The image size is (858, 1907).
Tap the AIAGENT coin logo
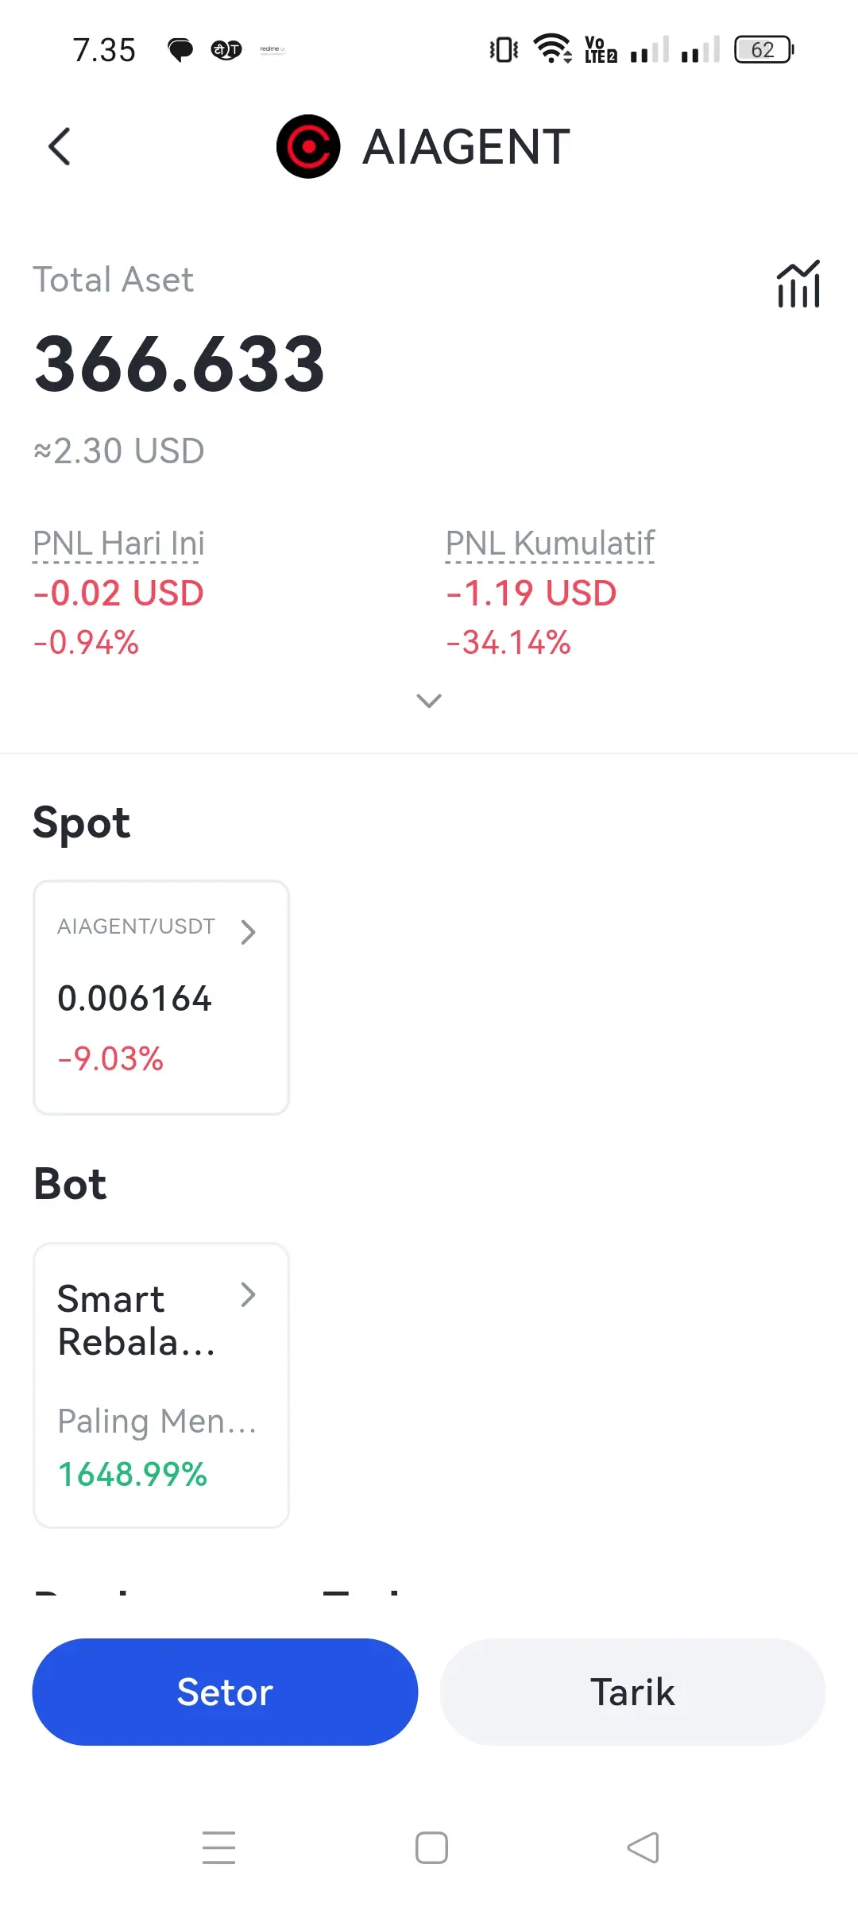click(x=308, y=147)
